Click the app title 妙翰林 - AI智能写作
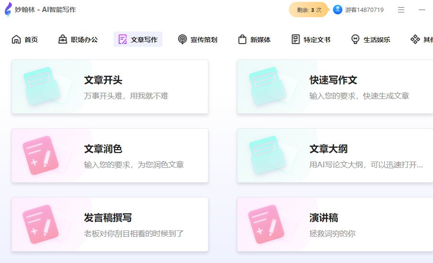This screenshot has height=263, width=433. coord(46,10)
